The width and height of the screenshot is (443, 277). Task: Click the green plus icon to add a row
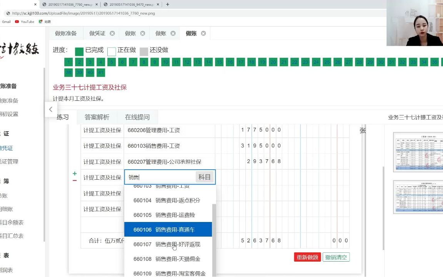tap(75, 173)
